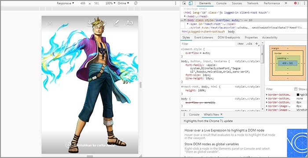Viewport: 308px width, 158px height.
Task: Toggle the device toolbar icon
Action: coord(190,4)
